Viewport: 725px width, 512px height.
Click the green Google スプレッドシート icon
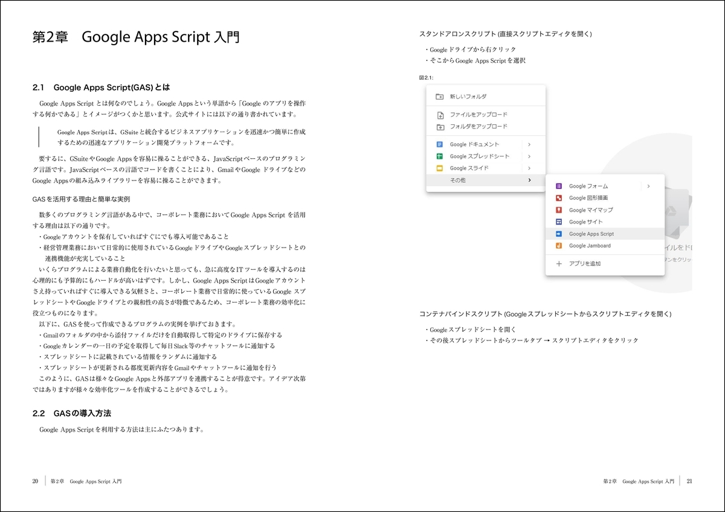click(440, 156)
